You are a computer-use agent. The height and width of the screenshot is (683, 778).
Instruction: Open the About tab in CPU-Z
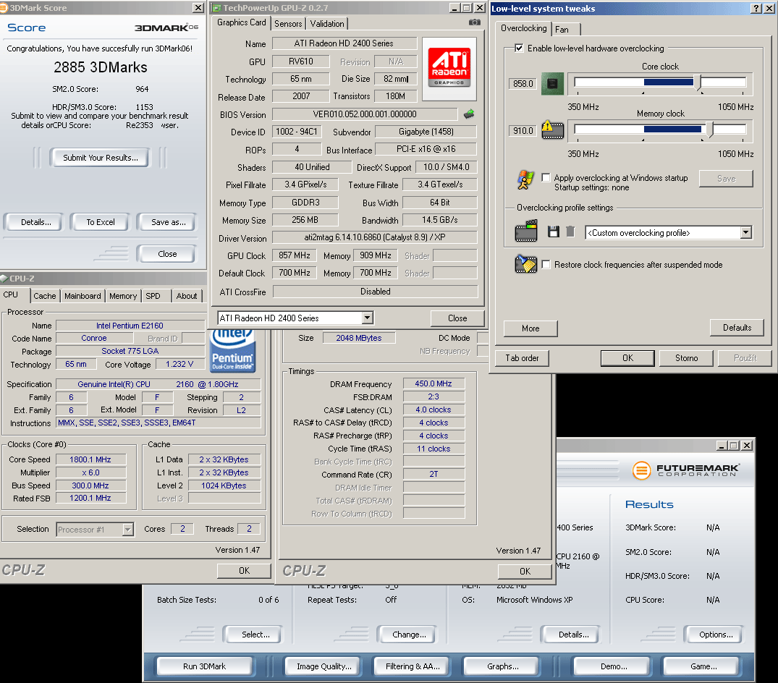coord(187,296)
